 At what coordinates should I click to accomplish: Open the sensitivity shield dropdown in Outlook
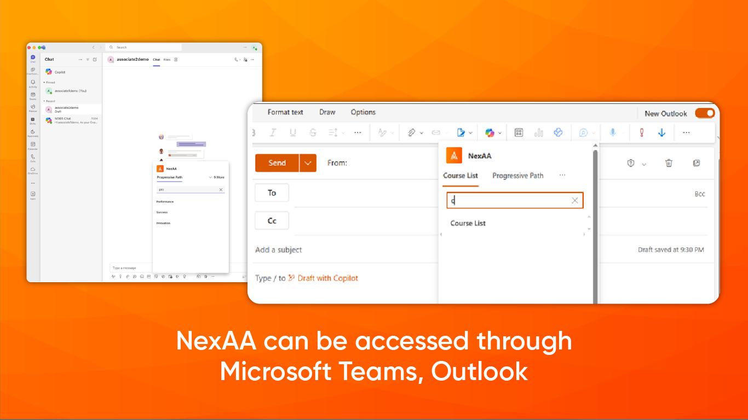643,164
